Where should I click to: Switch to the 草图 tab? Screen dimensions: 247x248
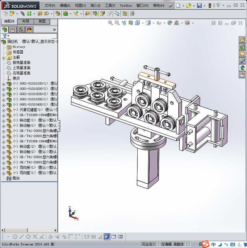[x=42, y=21]
